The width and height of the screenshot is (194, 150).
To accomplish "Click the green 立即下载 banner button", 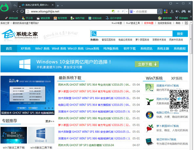I will 147,64.
